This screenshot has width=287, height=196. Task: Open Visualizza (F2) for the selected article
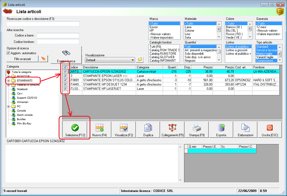(124, 130)
